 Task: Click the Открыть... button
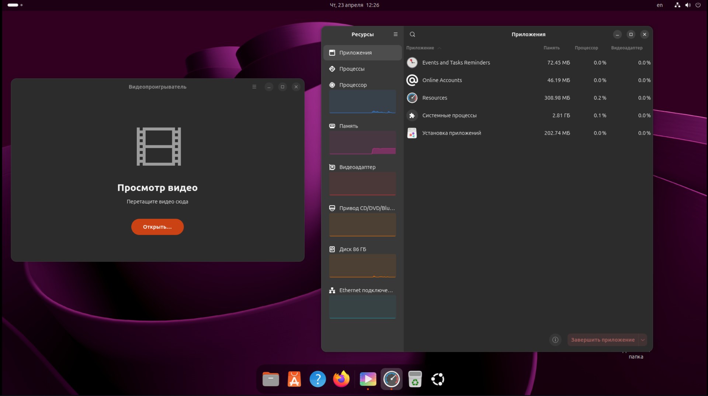pyautogui.click(x=157, y=227)
